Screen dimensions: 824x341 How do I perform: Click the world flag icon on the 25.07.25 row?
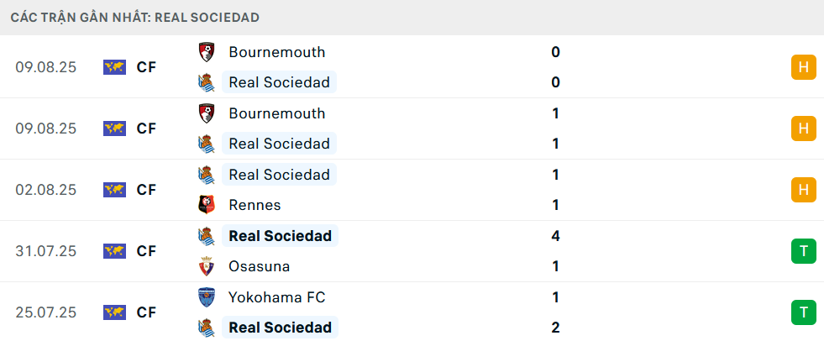tap(114, 312)
